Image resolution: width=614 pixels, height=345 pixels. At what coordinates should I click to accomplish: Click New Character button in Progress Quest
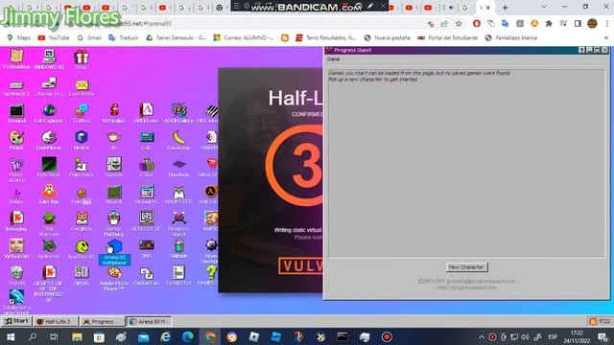(466, 267)
